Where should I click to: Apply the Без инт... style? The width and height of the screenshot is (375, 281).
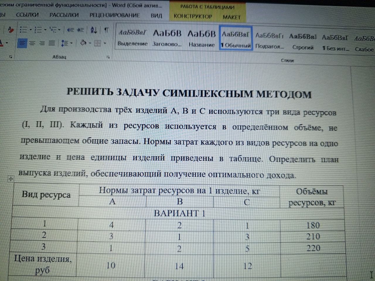pos(335,42)
